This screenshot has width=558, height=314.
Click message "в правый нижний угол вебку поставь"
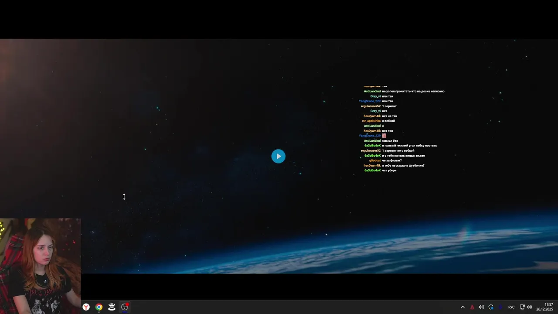tap(409, 146)
